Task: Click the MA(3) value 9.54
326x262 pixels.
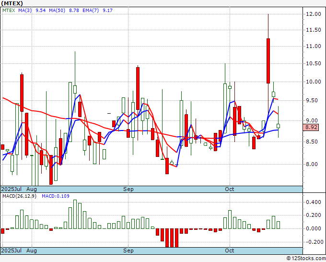Action: click(41, 10)
